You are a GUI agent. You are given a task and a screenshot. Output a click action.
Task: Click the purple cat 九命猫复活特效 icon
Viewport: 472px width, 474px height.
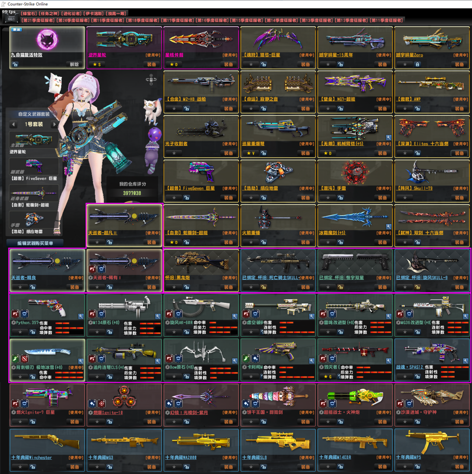(x=47, y=40)
